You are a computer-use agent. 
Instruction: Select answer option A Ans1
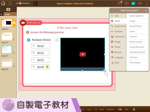pos(40,46)
